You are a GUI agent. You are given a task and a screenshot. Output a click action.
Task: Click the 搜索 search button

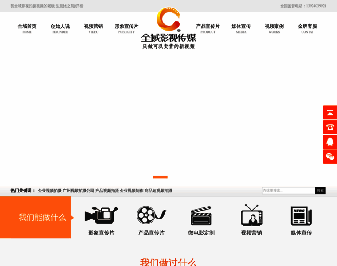coord(320,191)
